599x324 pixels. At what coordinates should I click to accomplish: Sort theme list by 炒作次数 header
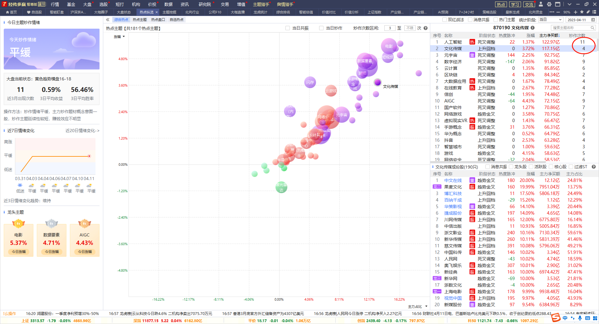point(577,36)
